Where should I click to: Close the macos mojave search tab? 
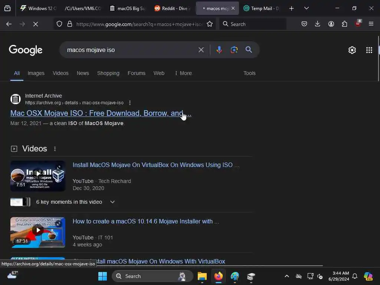[233, 9]
